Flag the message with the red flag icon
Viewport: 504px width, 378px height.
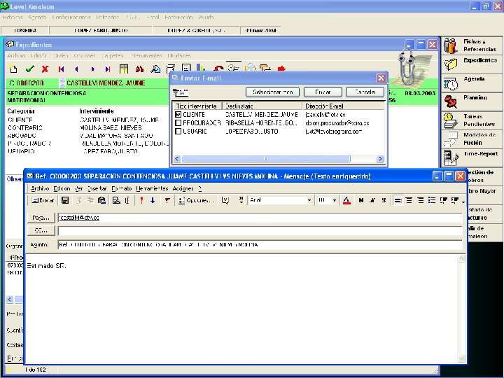(167, 200)
